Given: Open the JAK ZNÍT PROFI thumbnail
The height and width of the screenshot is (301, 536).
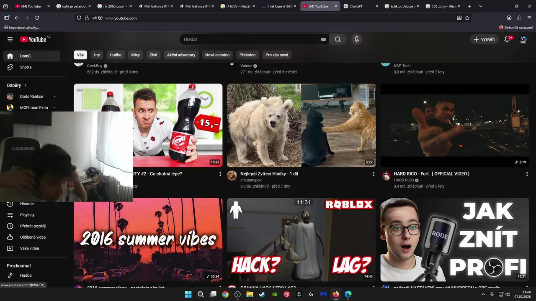Looking at the screenshot, I should point(455,240).
